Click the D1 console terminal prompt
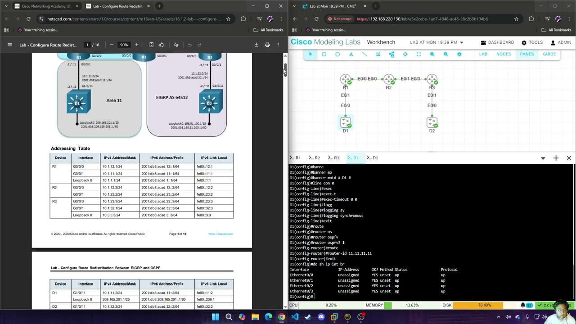Image resolution: width=576 pixels, height=324 pixels. (302, 297)
